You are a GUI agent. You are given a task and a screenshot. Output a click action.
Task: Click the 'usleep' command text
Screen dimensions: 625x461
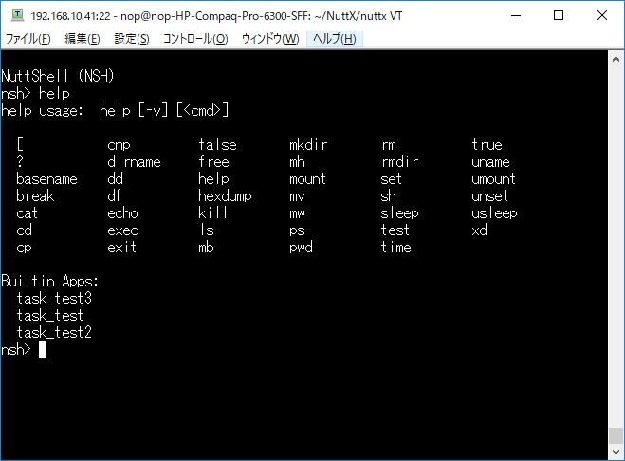click(494, 213)
